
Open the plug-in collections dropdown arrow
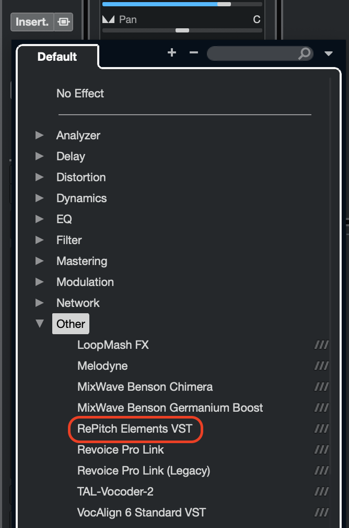coord(329,53)
